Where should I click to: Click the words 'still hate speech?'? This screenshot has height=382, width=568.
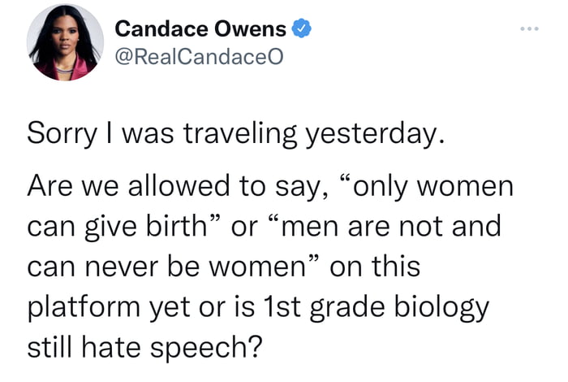pos(144,348)
